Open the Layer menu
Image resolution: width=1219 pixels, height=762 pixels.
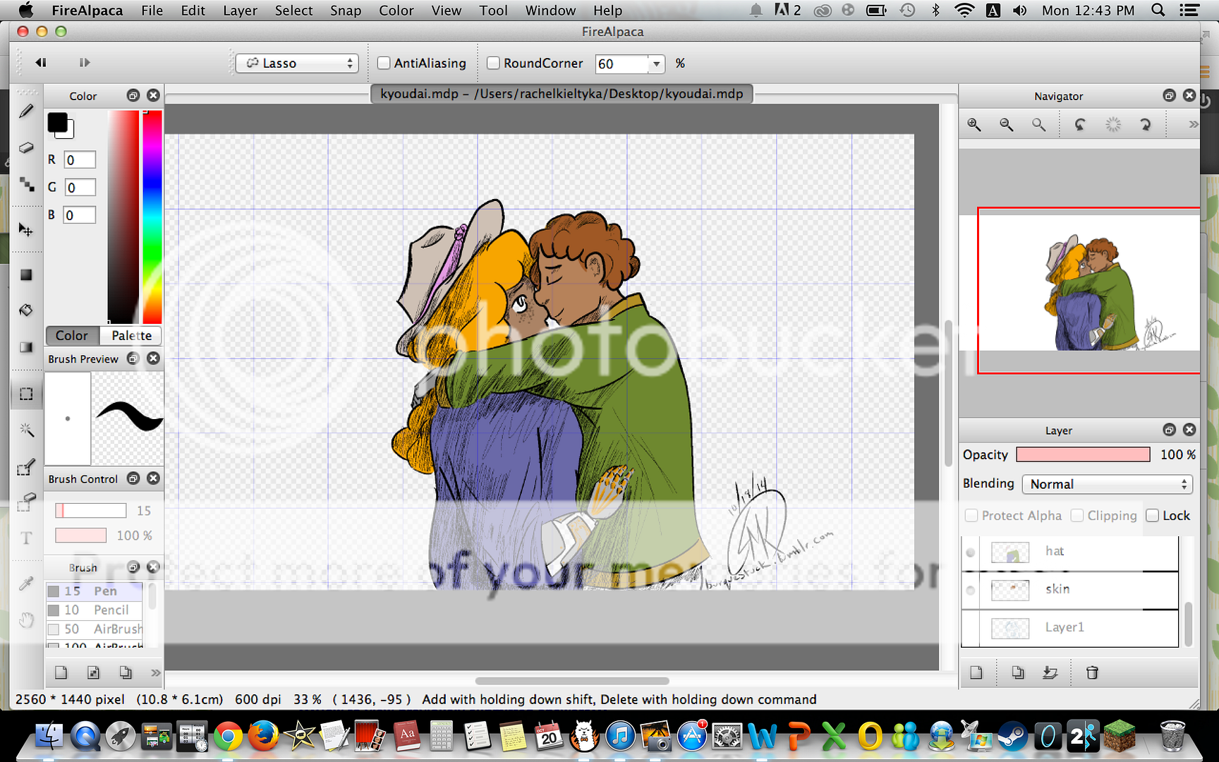point(240,11)
